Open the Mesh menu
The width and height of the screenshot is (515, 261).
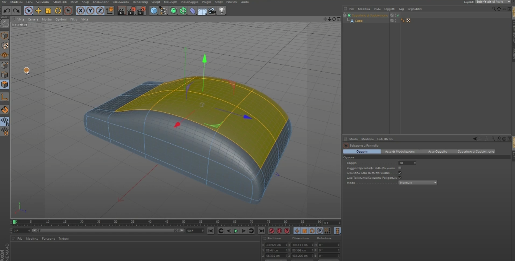point(74,2)
